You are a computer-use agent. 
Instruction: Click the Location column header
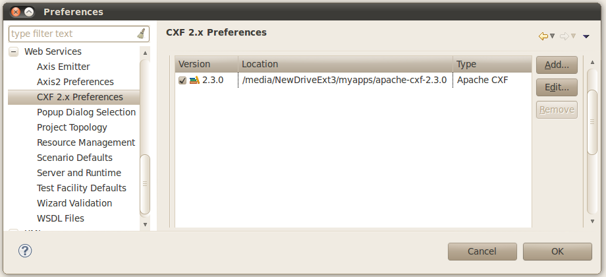[x=346, y=64]
